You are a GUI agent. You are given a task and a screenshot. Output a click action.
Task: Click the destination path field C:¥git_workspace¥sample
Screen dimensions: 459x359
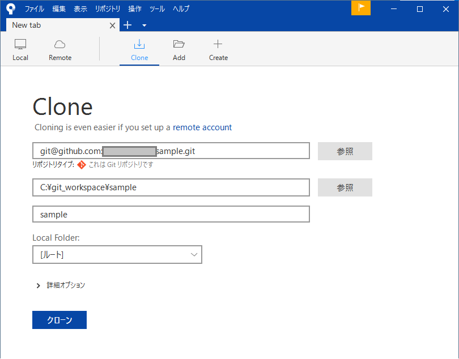[x=171, y=187]
